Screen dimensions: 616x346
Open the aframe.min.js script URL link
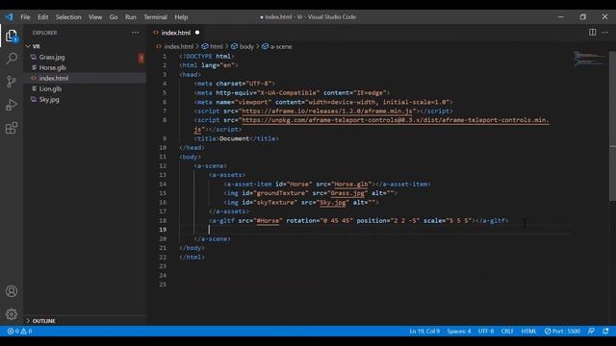(327, 111)
